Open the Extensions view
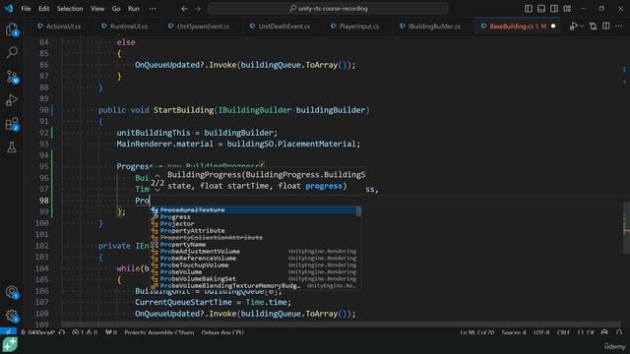This screenshot has height=354, width=630. point(12,124)
